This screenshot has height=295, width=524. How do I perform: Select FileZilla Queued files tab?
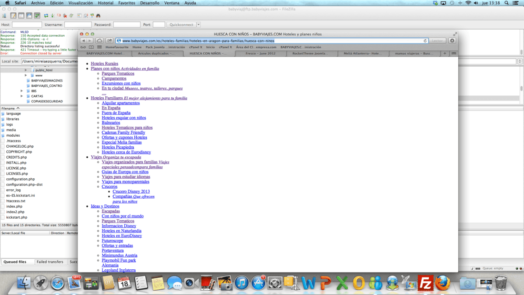tap(15, 262)
